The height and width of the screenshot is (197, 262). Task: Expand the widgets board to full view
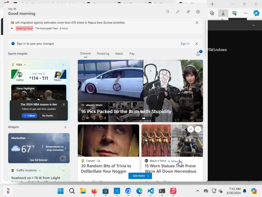[178, 12]
